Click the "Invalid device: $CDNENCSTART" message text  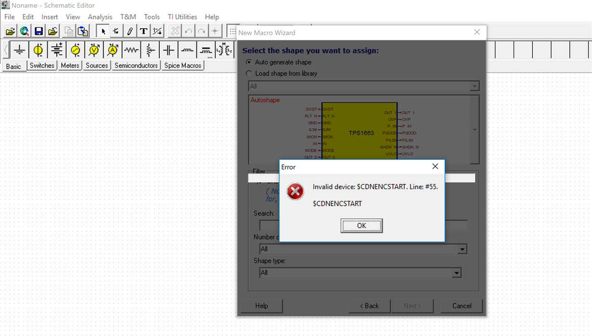coord(375,187)
